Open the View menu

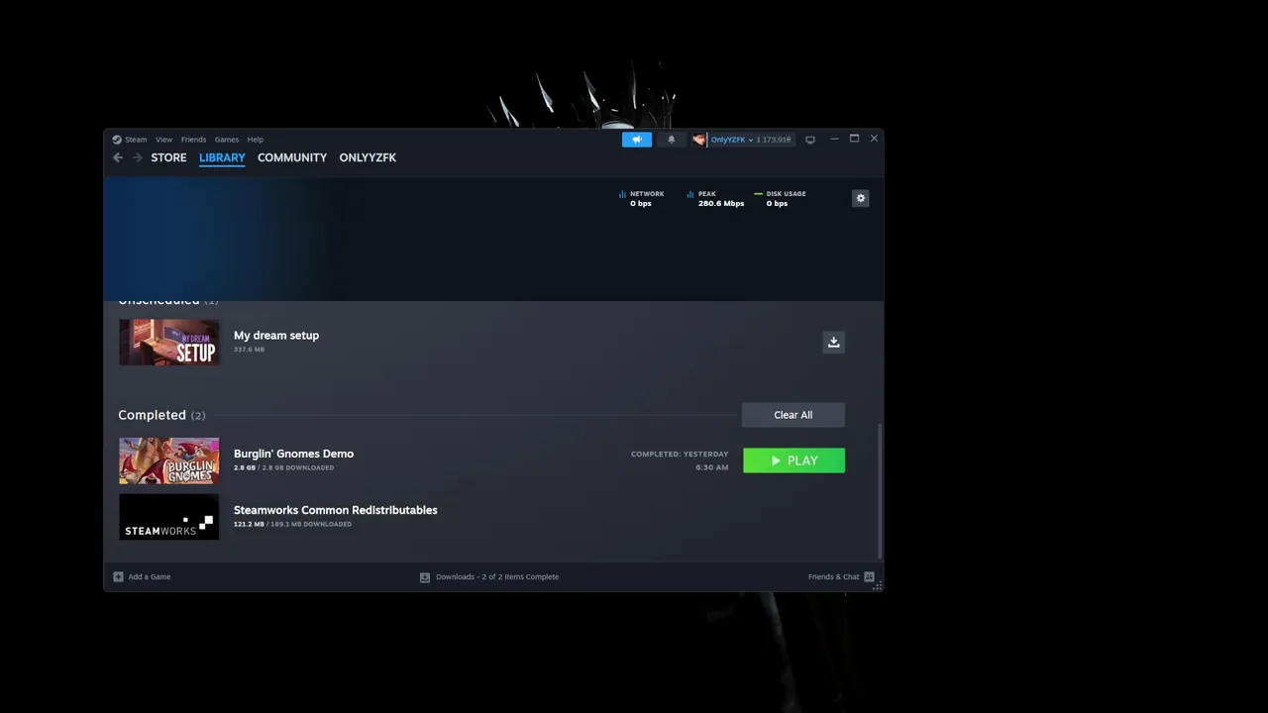pyautogui.click(x=163, y=140)
